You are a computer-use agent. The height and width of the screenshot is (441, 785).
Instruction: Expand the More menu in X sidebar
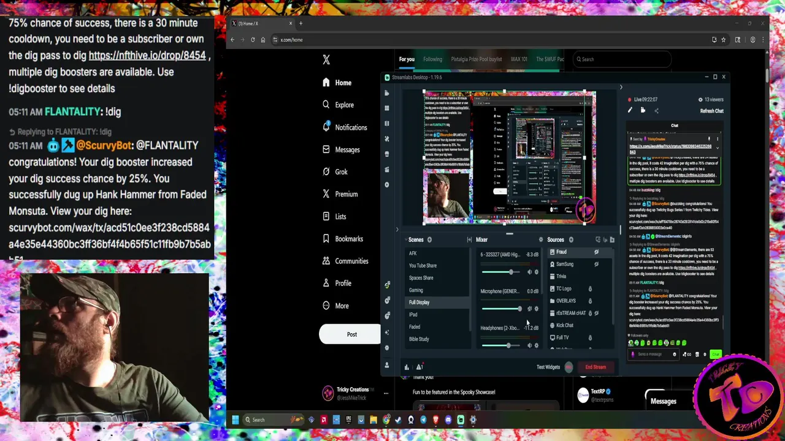(335, 306)
